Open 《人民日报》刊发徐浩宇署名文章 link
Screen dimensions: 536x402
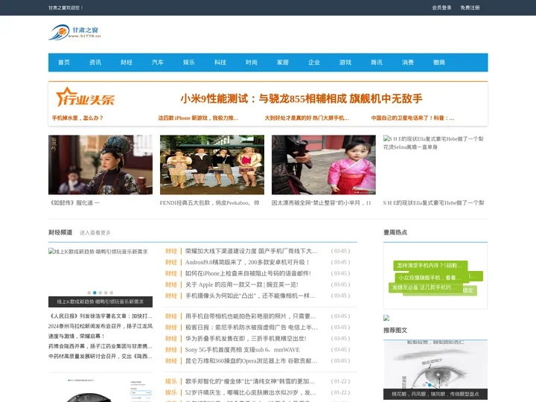coord(100,316)
